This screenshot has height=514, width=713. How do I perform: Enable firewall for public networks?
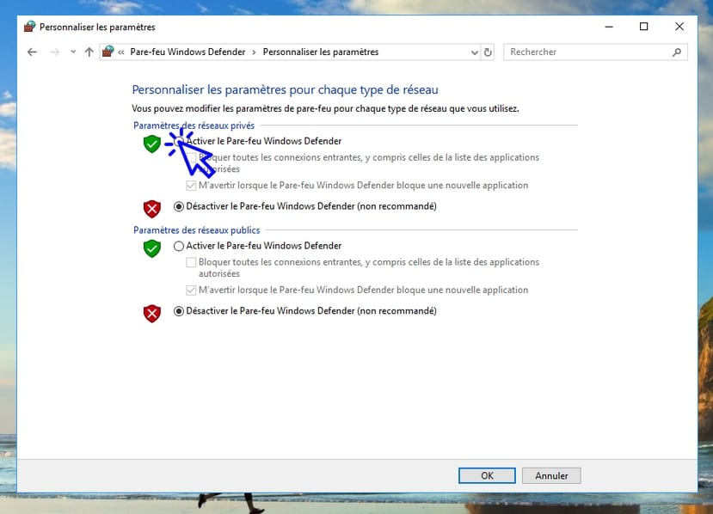179,246
